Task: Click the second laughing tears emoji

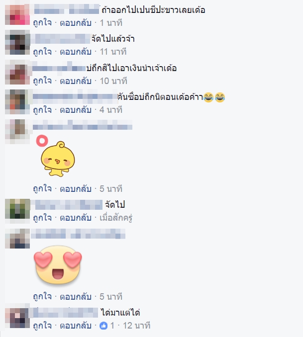Action: pyautogui.click(x=220, y=97)
